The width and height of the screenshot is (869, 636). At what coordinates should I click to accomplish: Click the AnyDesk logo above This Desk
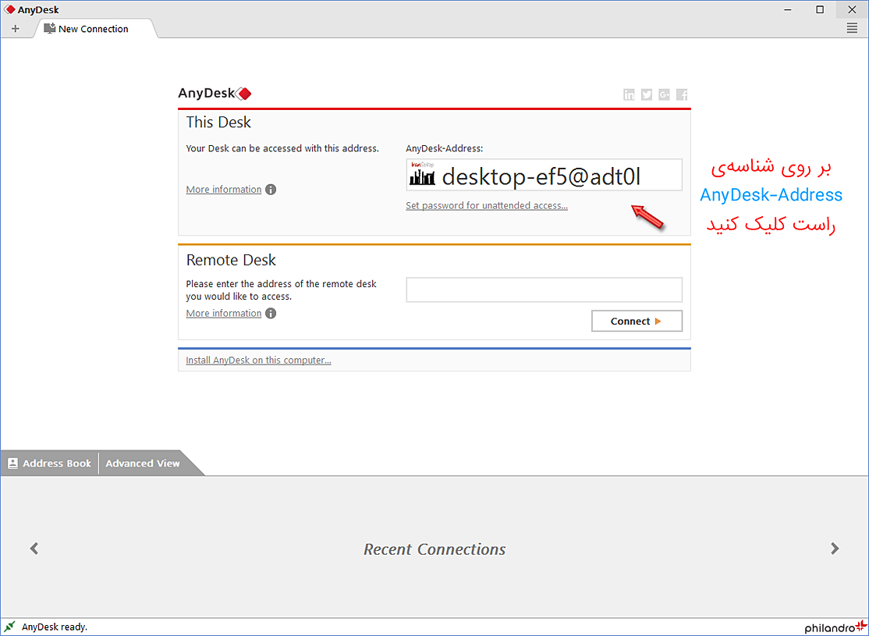pos(215,94)
